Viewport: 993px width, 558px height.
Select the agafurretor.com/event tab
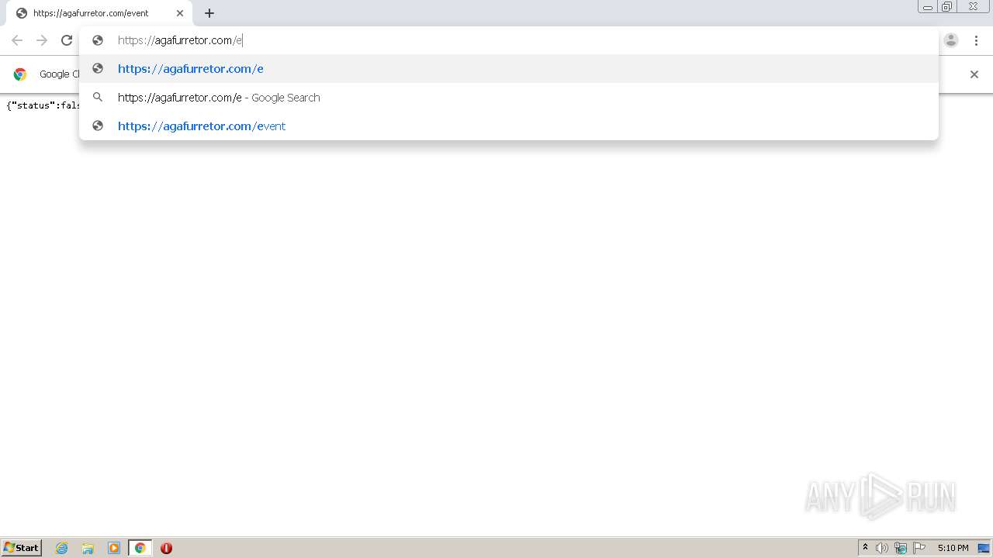click(99, 13)
